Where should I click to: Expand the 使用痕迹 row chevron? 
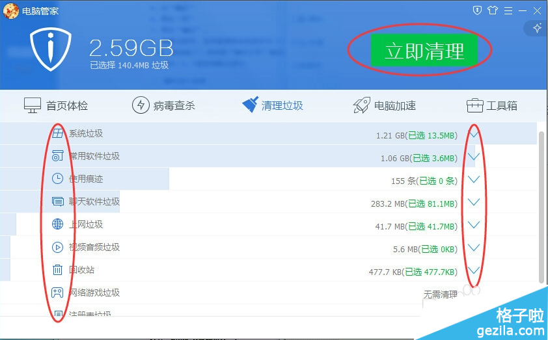coord(474,179)
